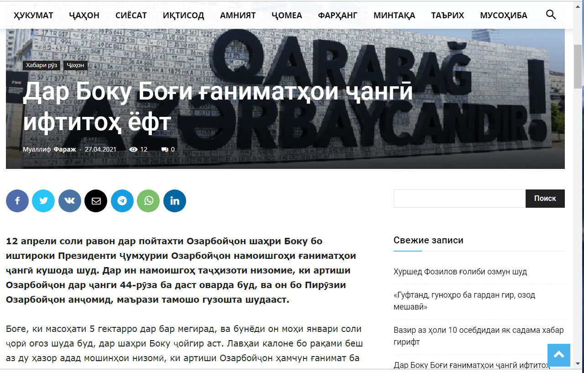This screenshot has width=584, height=373.
Task: Open post Хуршед Фозилов ғолиби озмун шуд
Action: 460,272
